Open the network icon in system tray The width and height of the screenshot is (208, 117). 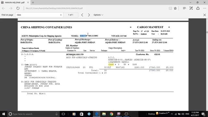click(175, 114)
